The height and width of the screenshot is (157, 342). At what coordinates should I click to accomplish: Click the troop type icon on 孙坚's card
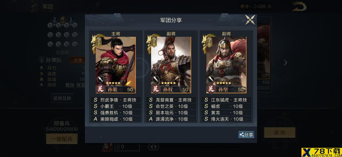tap(211, 79)
